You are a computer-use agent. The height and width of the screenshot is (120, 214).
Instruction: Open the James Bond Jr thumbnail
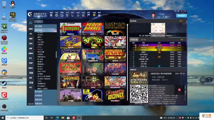coord(115,95)
